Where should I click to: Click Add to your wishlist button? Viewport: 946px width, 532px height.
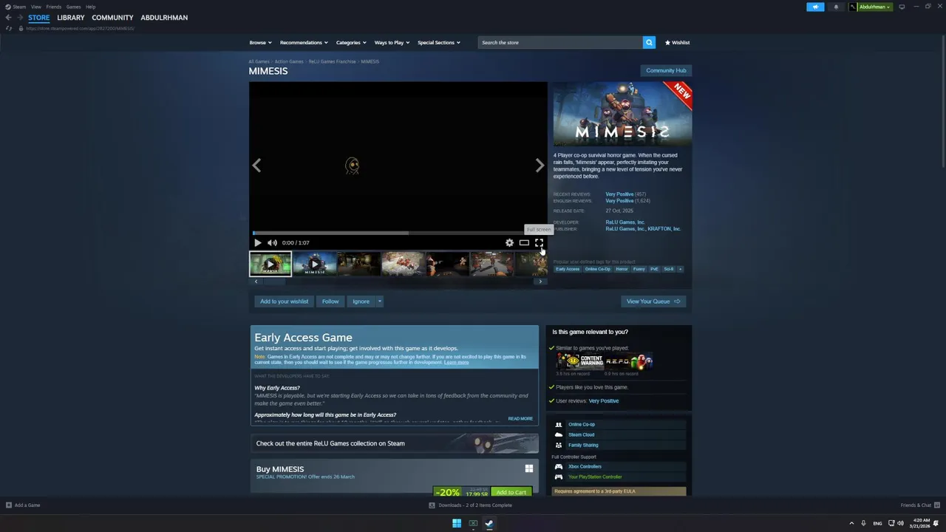click(x=284, y=301)
